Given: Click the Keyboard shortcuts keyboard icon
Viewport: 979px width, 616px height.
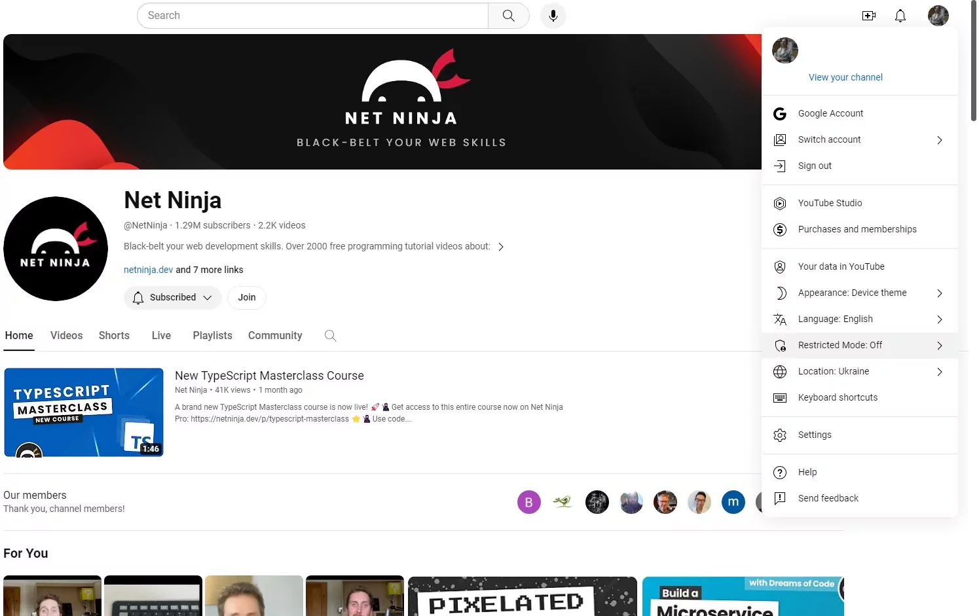Looking at the screenshot, I should (780, 398).
